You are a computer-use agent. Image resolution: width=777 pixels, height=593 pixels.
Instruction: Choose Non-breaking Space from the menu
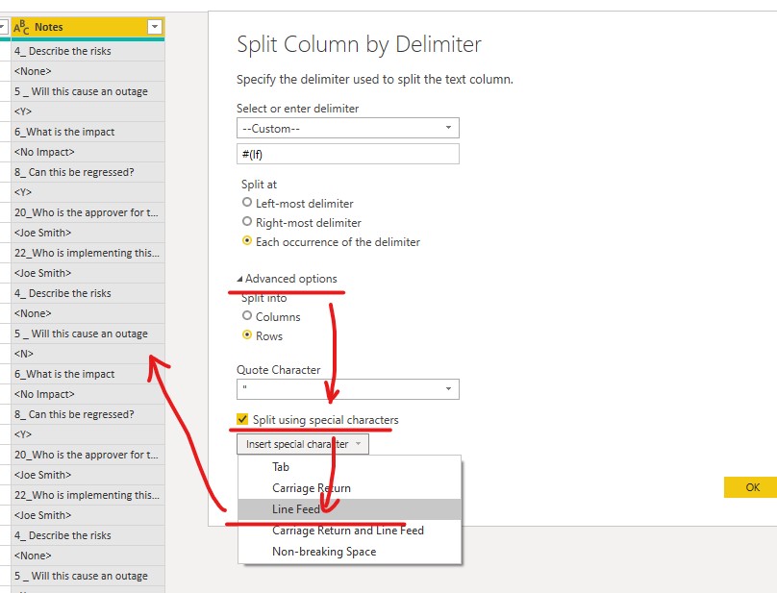click(x=349, y=552)
